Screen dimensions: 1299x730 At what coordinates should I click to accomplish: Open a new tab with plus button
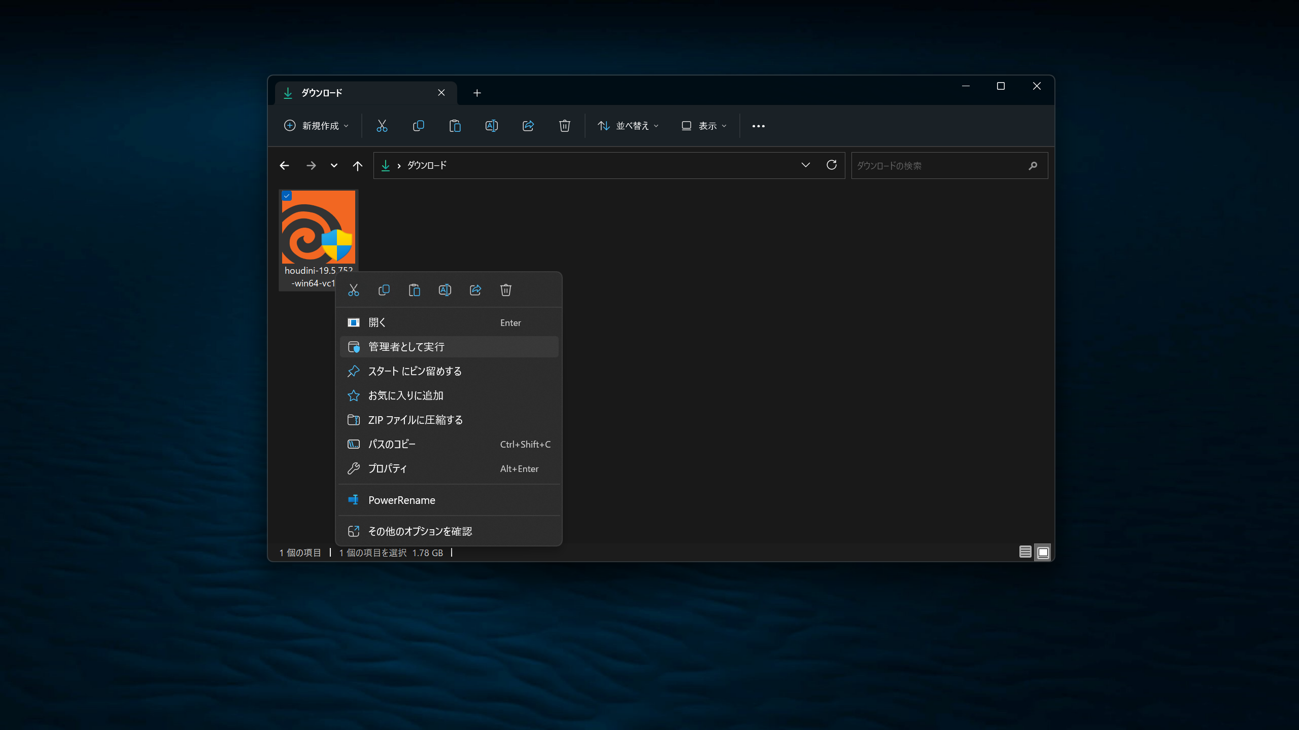click(477, 93)
